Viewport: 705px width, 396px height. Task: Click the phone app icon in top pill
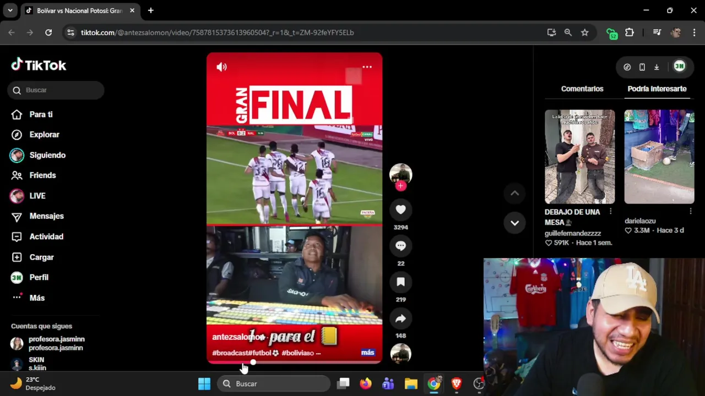(x=642, y=67)
